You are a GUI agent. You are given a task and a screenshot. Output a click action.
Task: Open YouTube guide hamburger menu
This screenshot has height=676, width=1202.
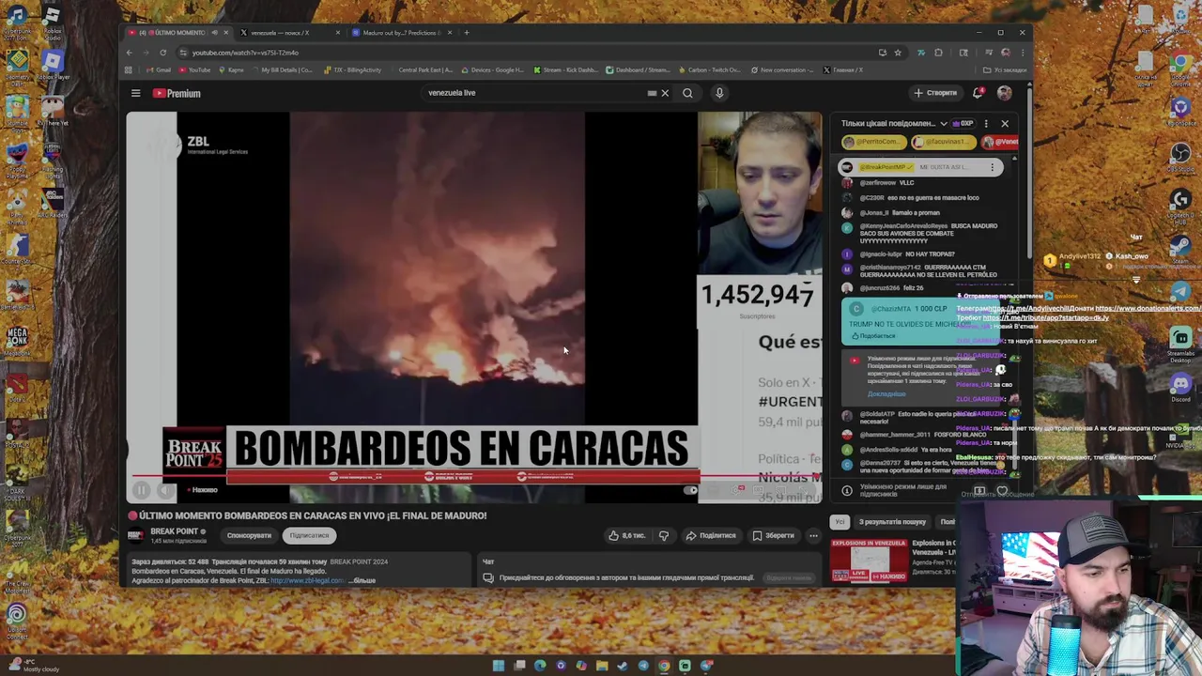pyautogui.click(x=135, y=93)
